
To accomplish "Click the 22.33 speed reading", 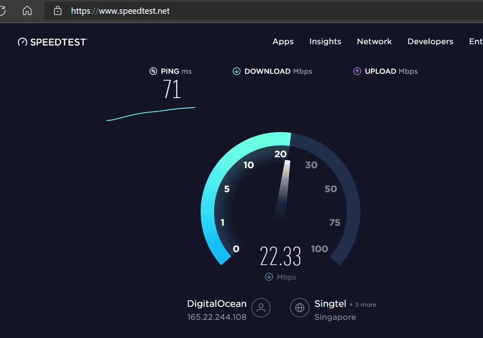I will [280, 256].
